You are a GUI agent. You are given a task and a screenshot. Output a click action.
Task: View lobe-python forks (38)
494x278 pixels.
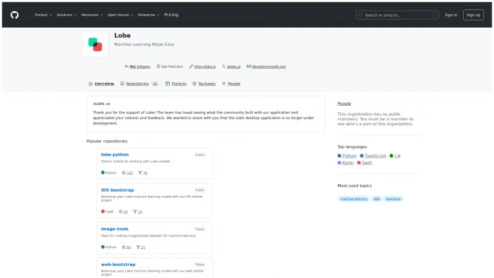tap(143, 173)
